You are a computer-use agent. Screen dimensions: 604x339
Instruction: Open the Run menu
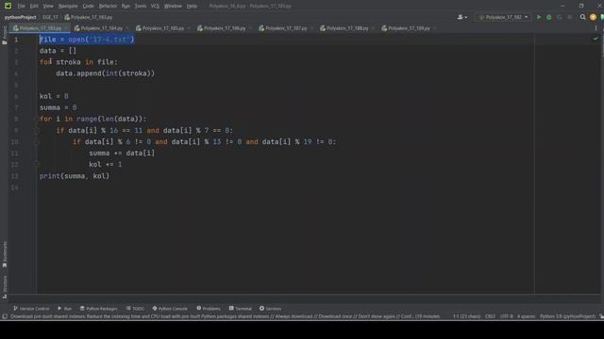click(x=126, y=7)
